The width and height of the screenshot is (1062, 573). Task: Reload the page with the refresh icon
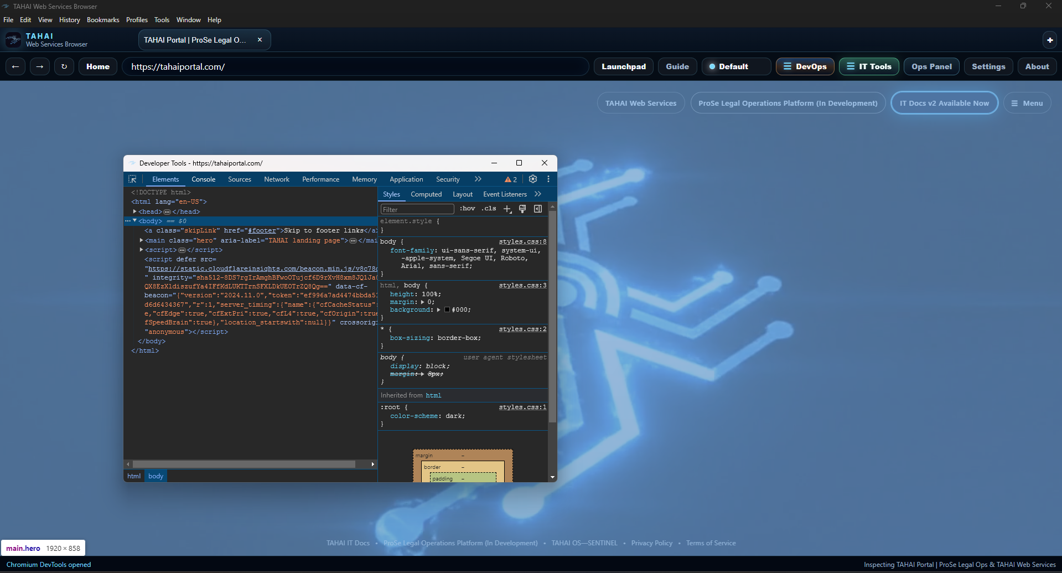tap(64, 66)
